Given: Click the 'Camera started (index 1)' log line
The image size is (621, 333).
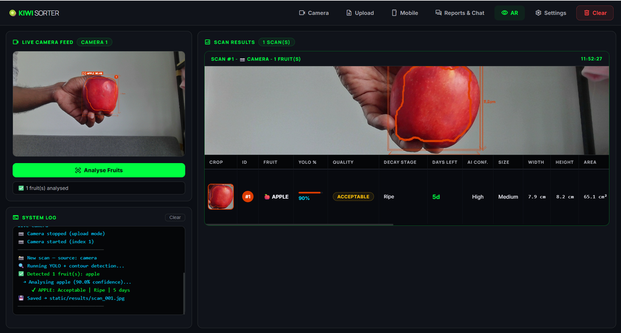Looking at the screenshot, I should coord(56,242).
